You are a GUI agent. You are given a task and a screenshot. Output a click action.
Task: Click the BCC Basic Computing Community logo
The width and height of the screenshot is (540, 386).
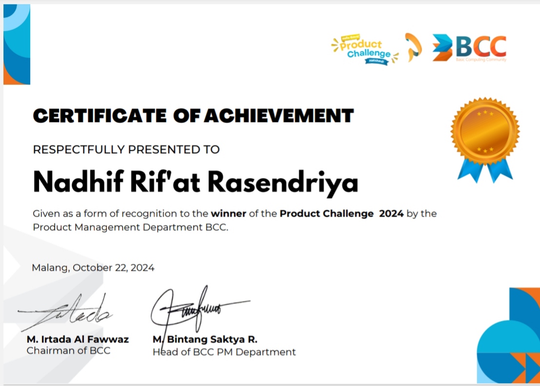point(469,48)
